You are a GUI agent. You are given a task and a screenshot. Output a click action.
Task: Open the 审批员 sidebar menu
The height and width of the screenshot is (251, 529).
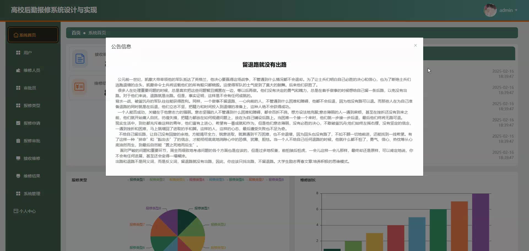click(x=33, y=88)
